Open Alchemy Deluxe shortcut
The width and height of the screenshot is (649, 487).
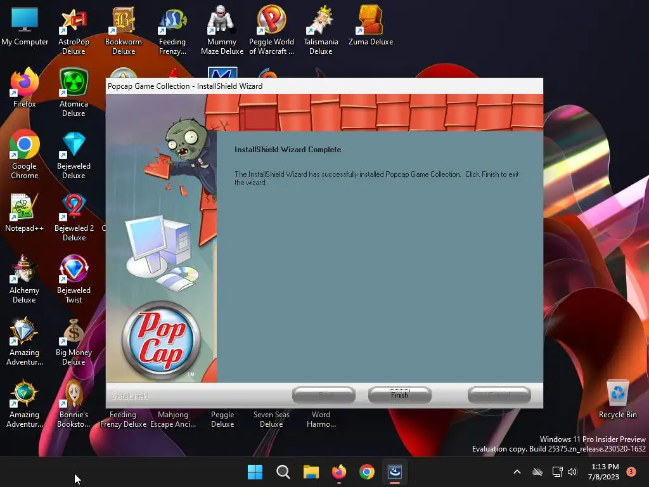(25, 280)
